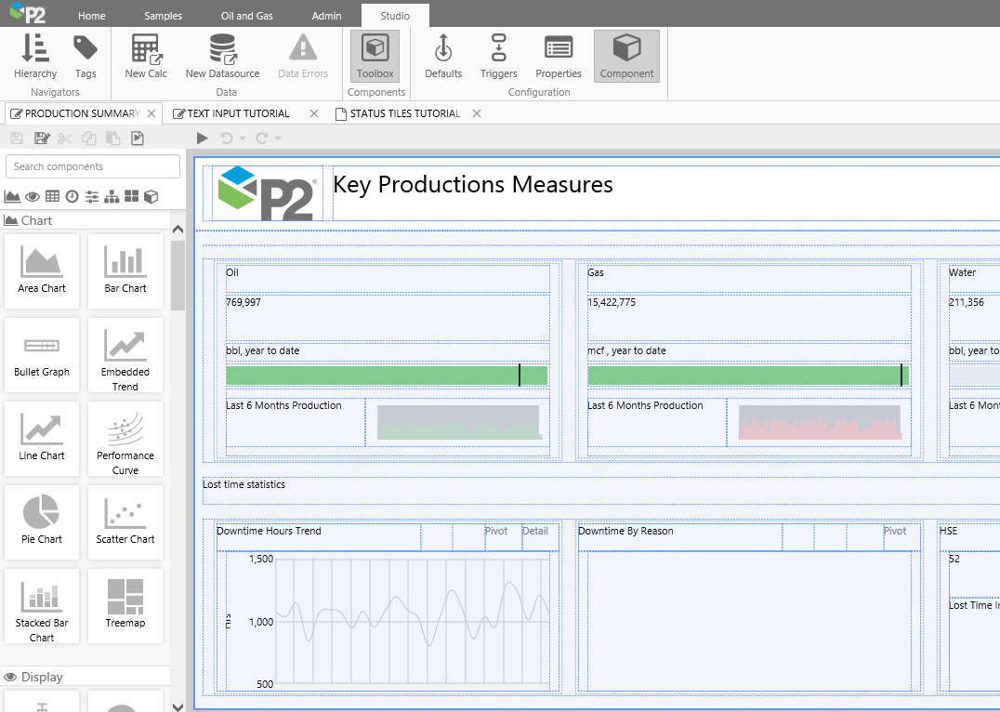Create a New Datasource
1000x712 pixels.
pos(222,56)
